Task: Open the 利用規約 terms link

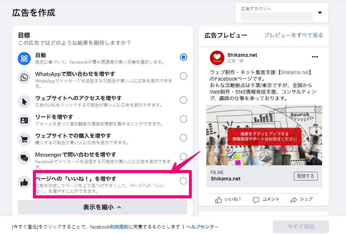Action: (x=119, y=227)
